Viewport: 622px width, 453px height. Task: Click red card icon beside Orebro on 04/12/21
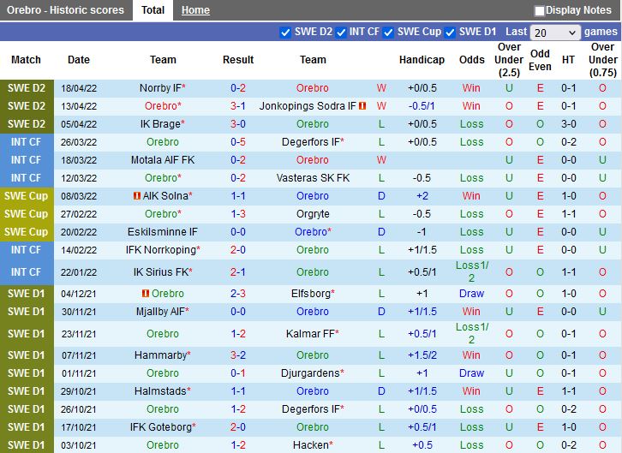[146, 293]
